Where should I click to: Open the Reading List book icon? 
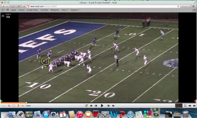[x=3, y=10]
